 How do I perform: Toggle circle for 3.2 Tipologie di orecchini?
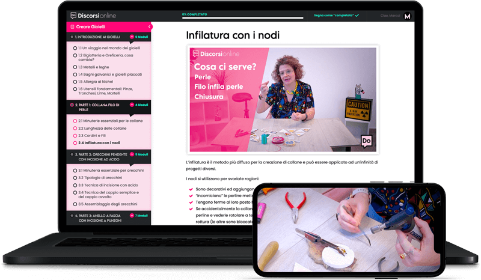coord(75,178)
